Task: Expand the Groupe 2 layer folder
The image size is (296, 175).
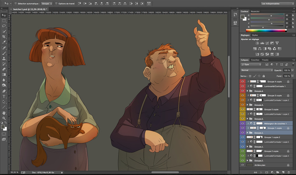Action: point(247,160)
